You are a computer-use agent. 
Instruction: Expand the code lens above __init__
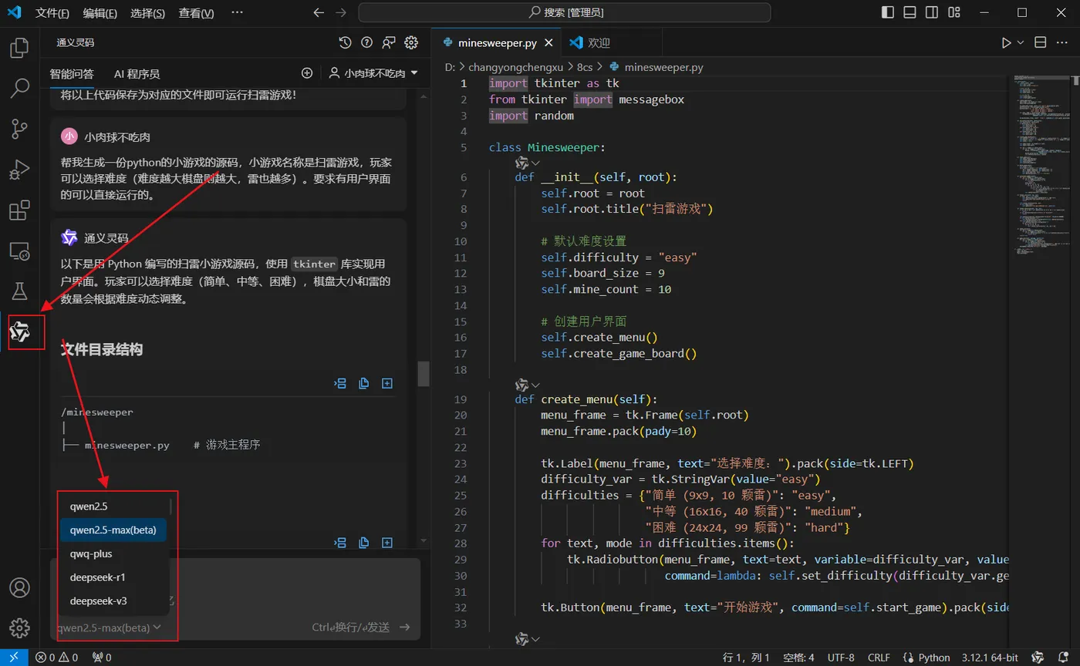coord(528,162)
